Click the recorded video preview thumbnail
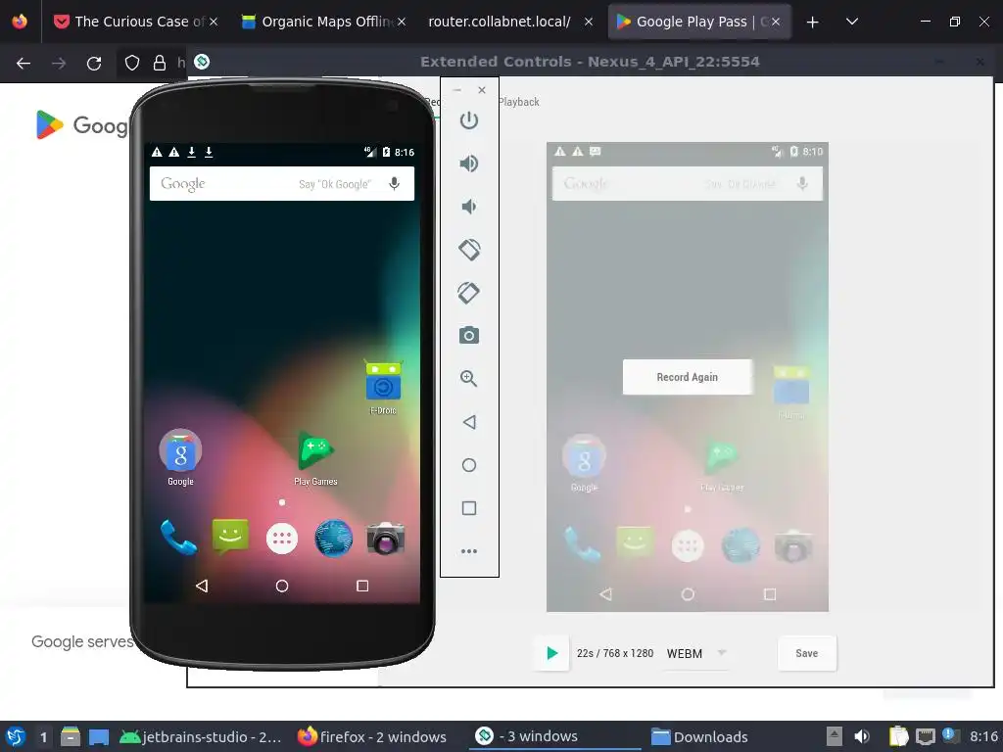 click(x=688, y=377)
